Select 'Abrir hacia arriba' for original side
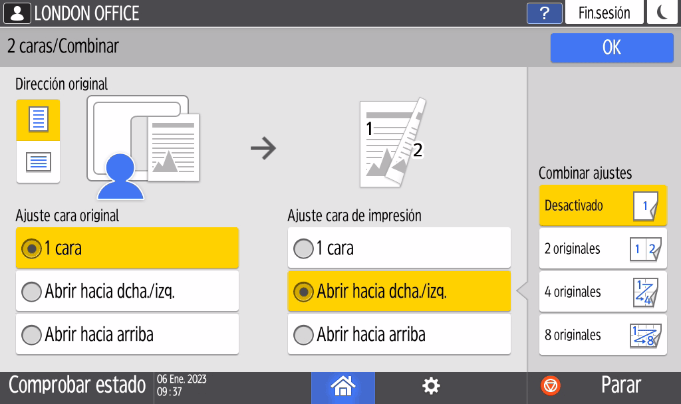 tap(127, 334)
